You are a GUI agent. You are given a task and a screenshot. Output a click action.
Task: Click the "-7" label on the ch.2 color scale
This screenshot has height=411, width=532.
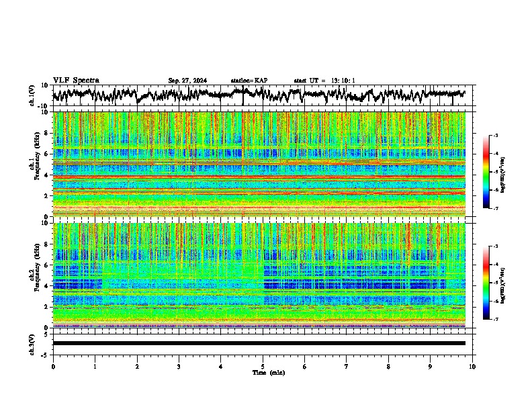pos(495,319)
